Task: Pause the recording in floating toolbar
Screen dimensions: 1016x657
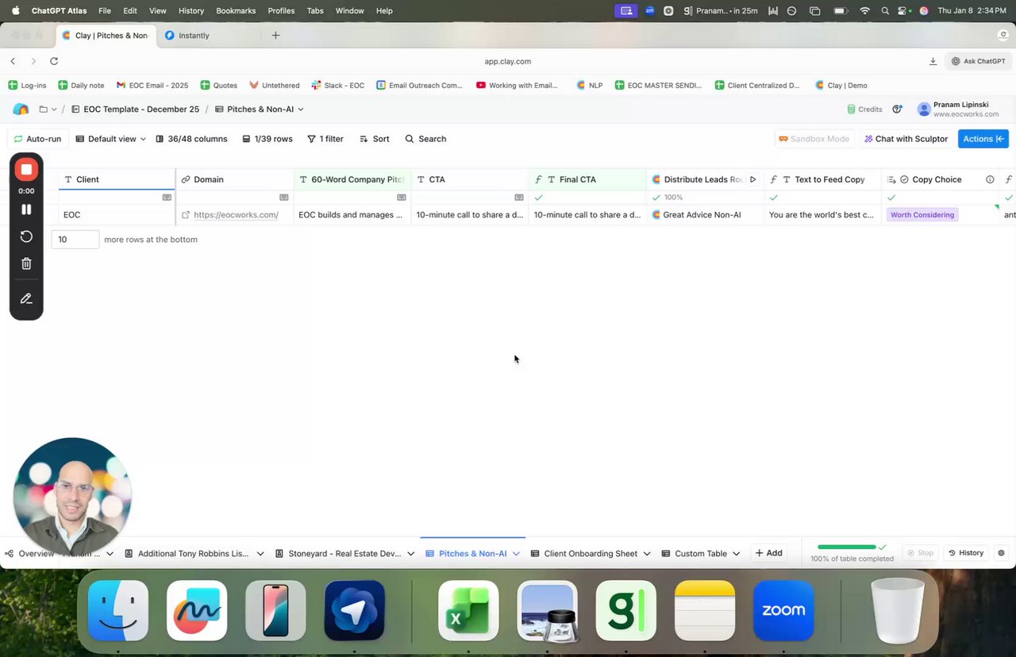Action: tap(26, 209)
